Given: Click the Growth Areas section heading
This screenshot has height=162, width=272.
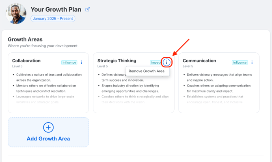Looking at the screenshot, I should tap(25, 39).
